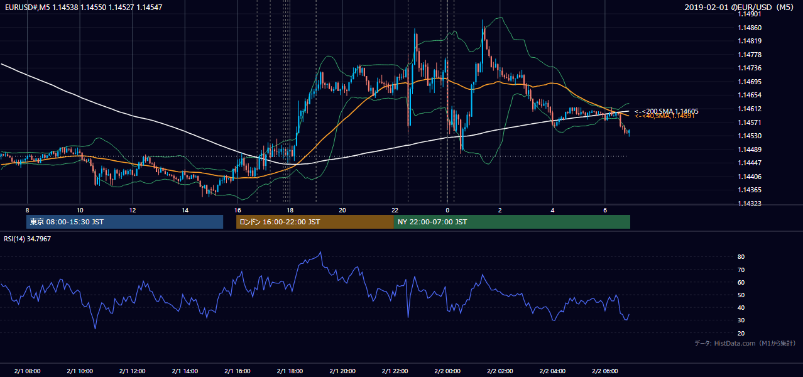Image resolution: width=803 pixels, height=377 pixels.
Task: Click the '2019-02-01 のEUR/USD (M5)' chart heading
Action: [x=740, y=8]
